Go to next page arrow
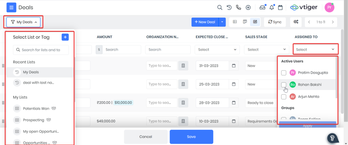The width and height of the screenshot is (348, 145). coord(333,22)
